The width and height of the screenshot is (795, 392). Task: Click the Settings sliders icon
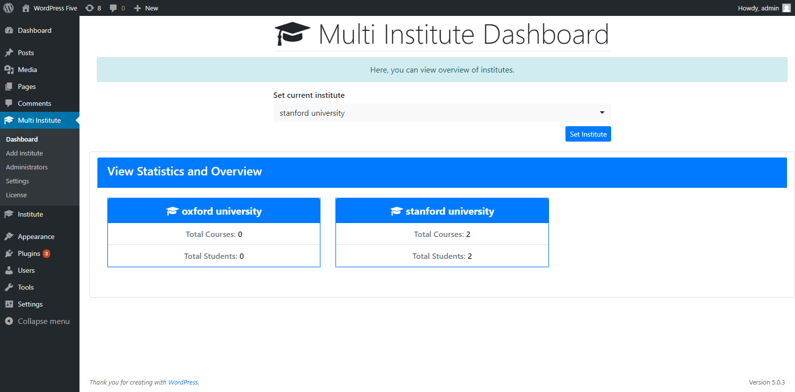coord(9,304)
